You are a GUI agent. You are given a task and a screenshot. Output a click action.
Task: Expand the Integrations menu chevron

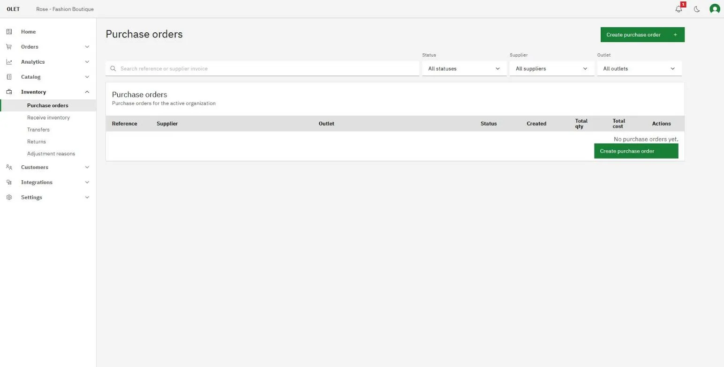tap(87, 182)
